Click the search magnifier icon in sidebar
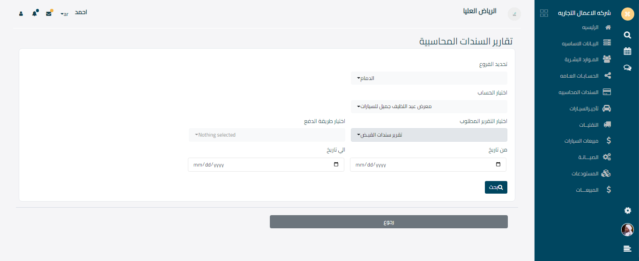This screenshot has height=261, width=639. [627, 35]
